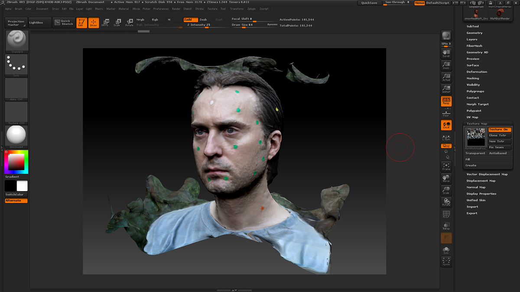This screenshot has height=292, width=520.
Task: Click the PolyF wireframe icon
Action: pos(446,214)
